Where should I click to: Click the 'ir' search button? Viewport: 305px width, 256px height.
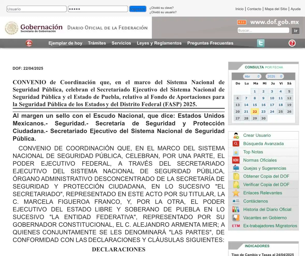click(x=295, y=31)
